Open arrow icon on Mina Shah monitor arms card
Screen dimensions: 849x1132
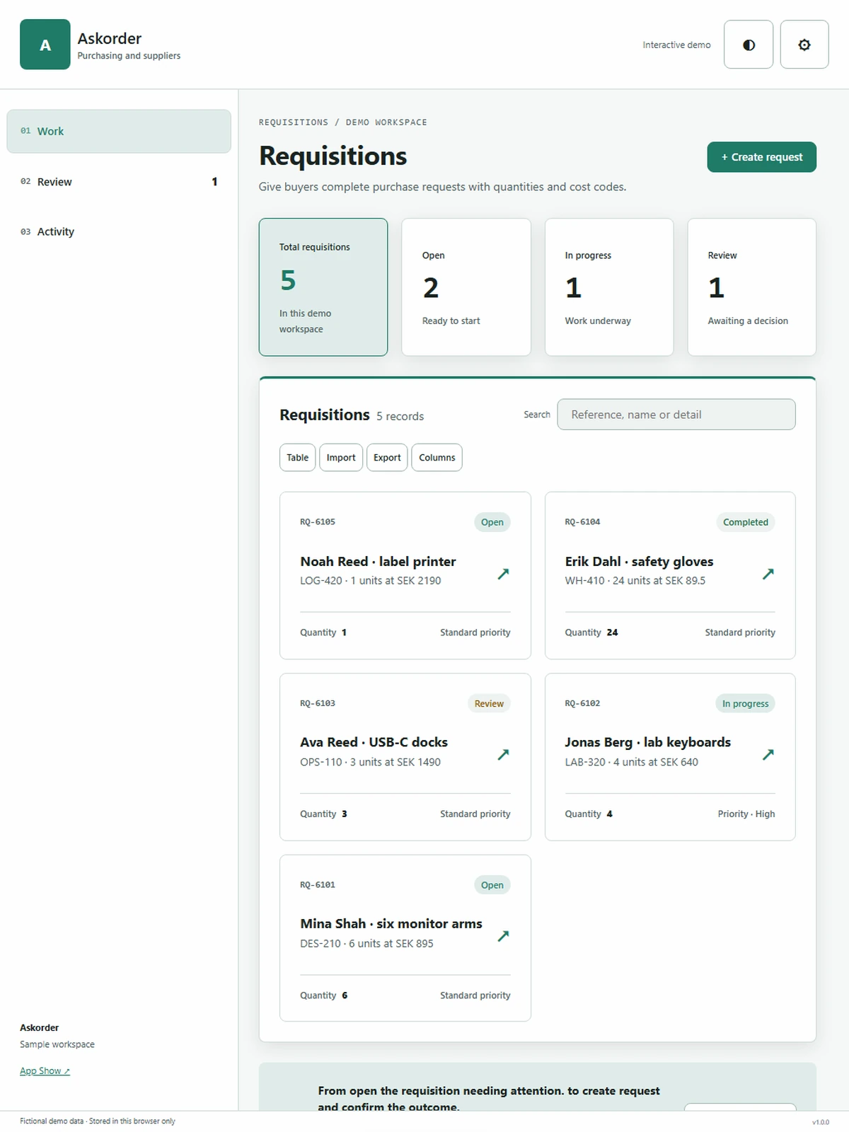pyautogui.click(x=503, y=936)
